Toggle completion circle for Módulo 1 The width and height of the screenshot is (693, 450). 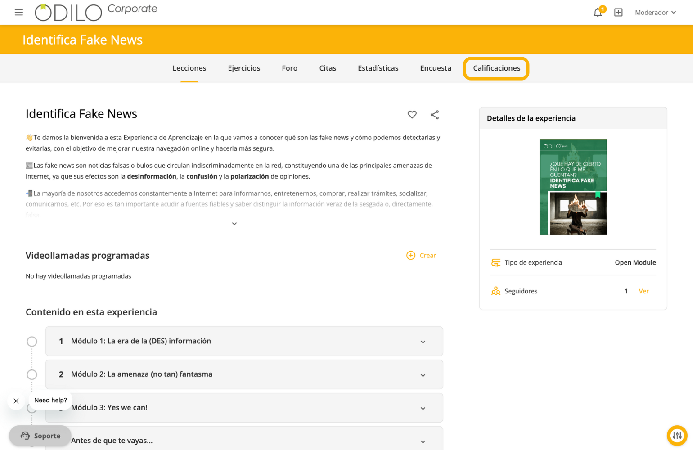coord(32,342)
